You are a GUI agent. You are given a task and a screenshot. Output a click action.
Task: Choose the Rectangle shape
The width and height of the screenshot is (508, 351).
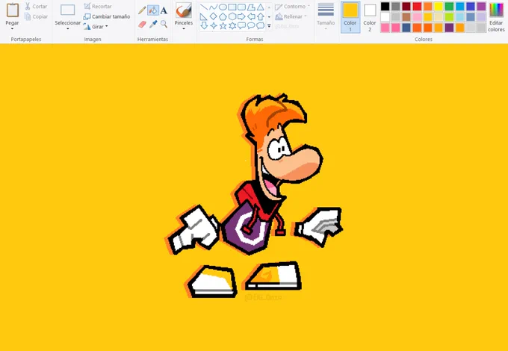pyautogui.click(x=232, y=7)
